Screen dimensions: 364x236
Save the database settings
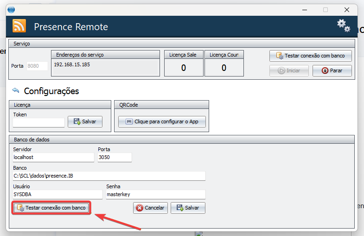coord(188,208)
